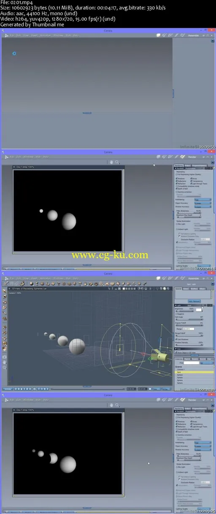Toggle Transparency checkbox in 00:01:48 frame
Screen dimensions: 216x514
(x=191, y=181)
